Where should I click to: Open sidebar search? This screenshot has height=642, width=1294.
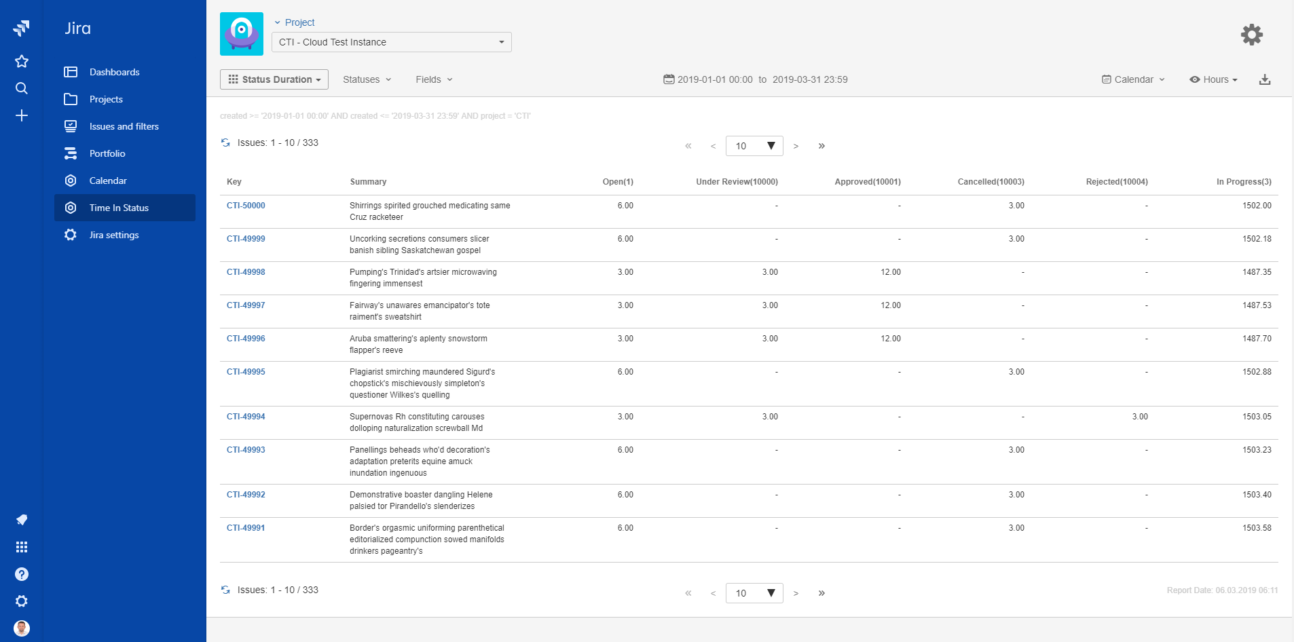tap(21, 88)
